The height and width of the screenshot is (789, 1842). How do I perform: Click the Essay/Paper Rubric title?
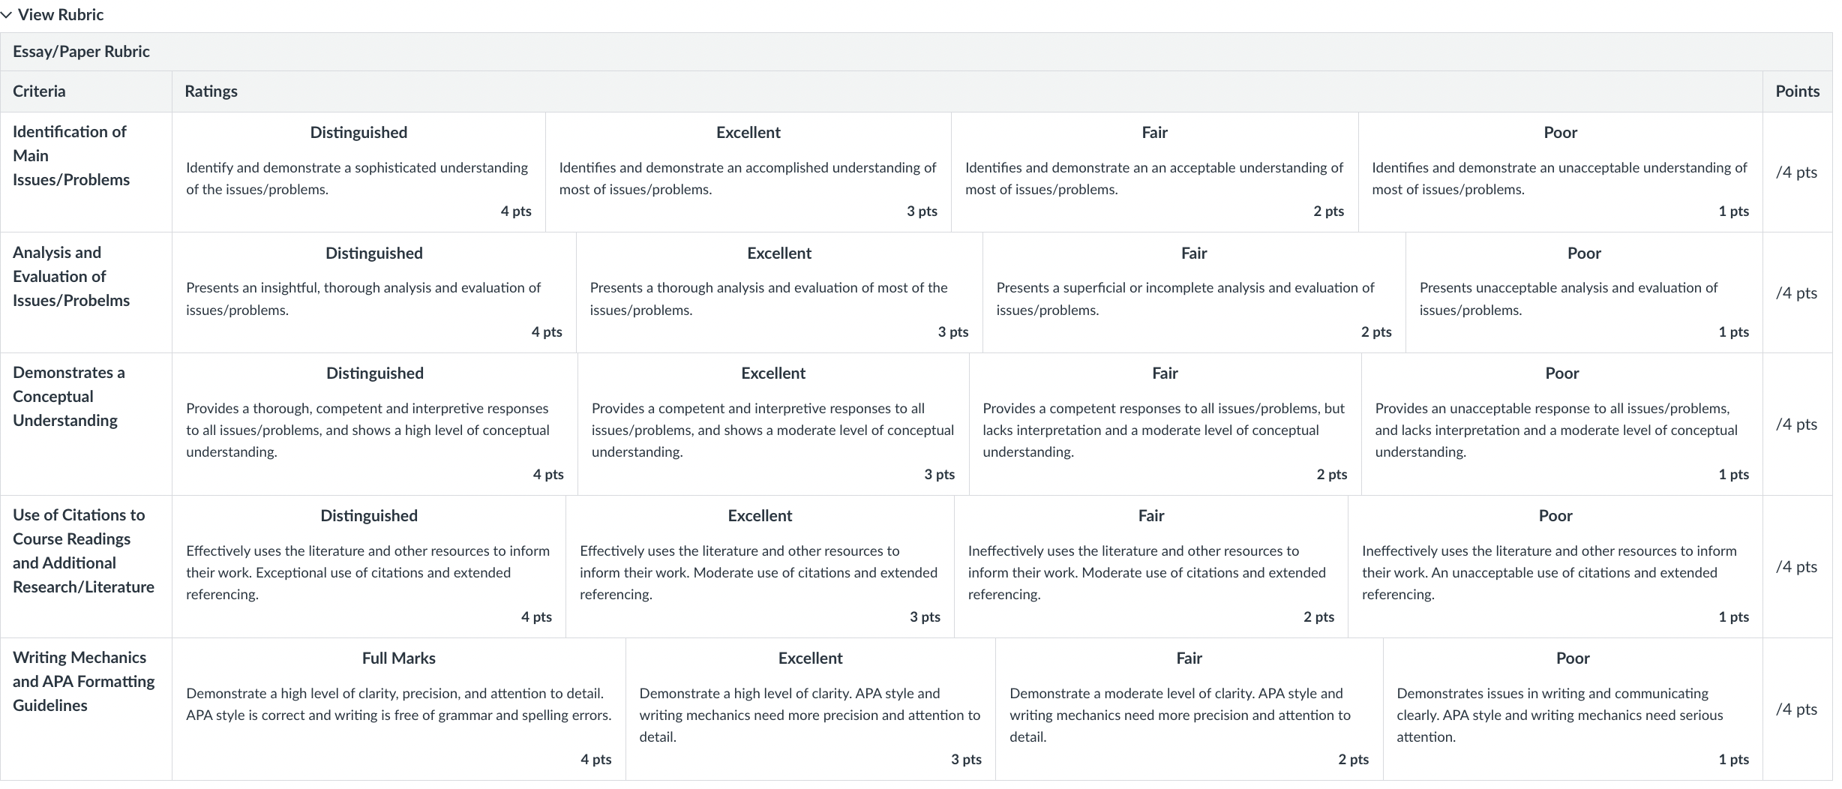click(81, 52)
